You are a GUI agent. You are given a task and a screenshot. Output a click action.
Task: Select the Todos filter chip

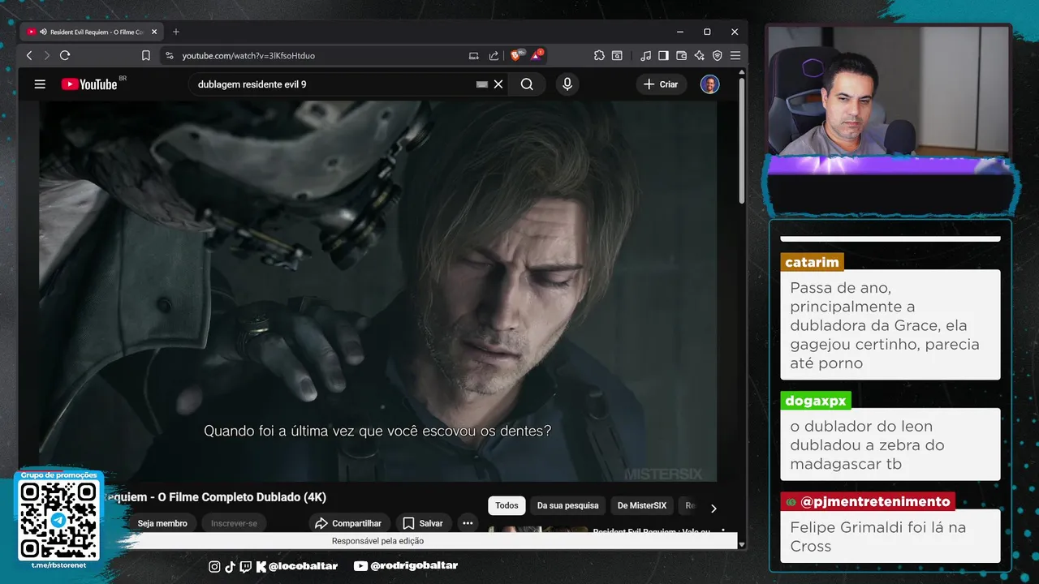(x=507, y=505)
